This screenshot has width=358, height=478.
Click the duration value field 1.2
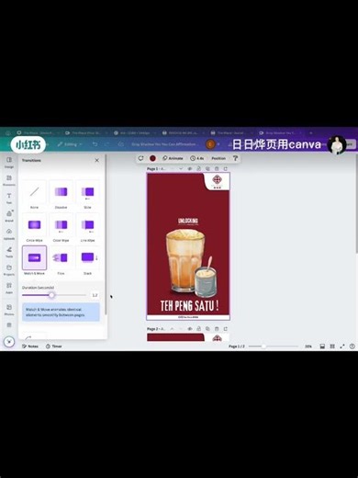tap(95, 295)
